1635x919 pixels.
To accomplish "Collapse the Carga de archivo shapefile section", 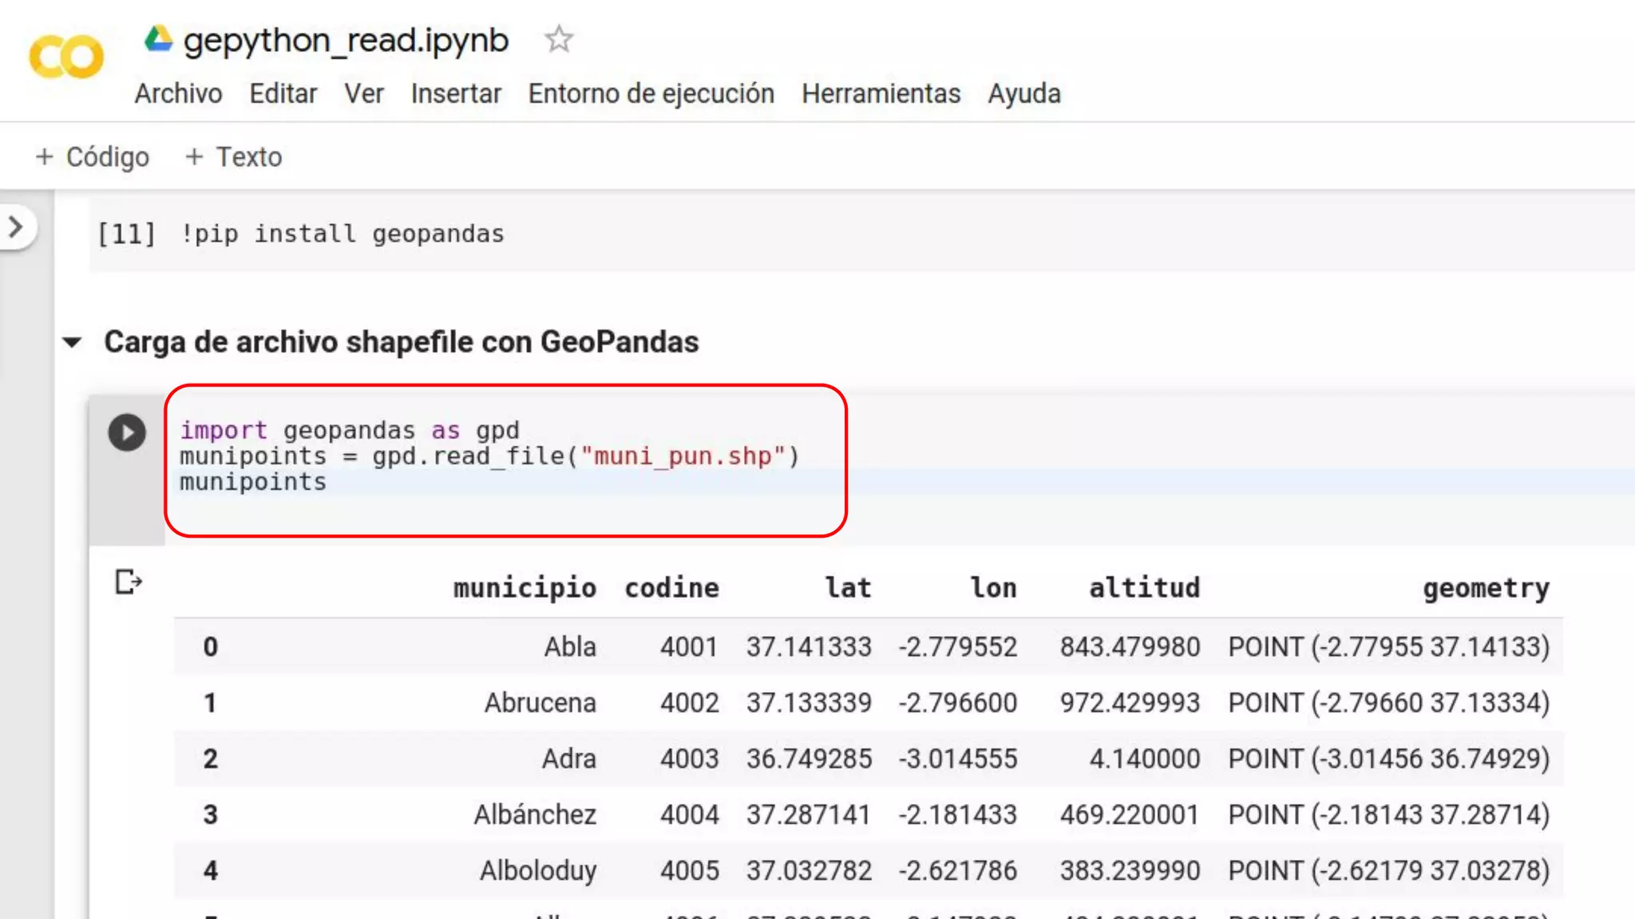I will coord(72,342).
